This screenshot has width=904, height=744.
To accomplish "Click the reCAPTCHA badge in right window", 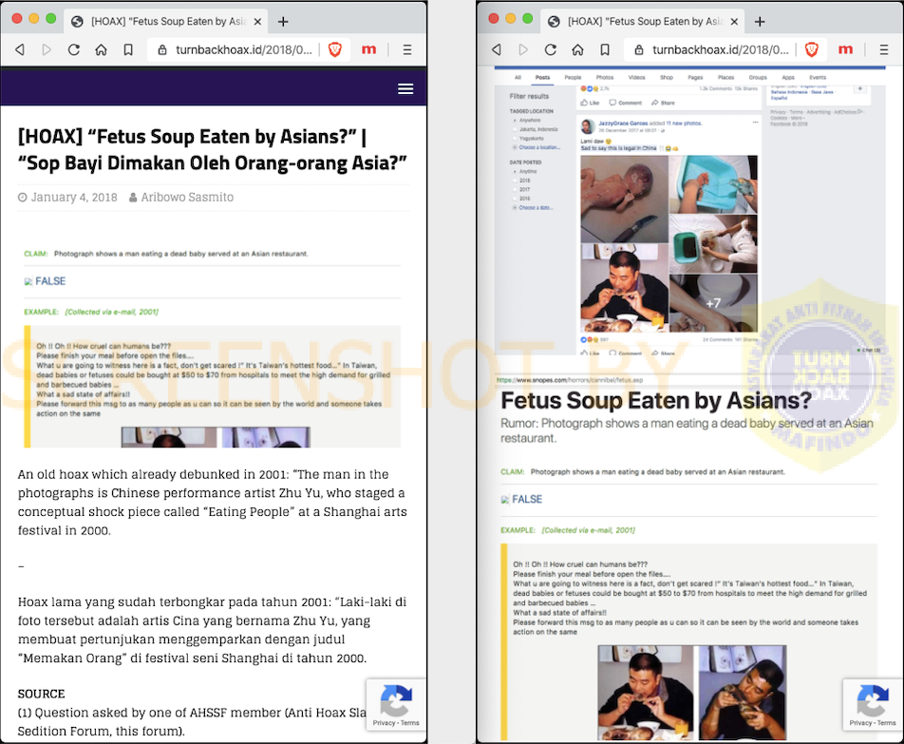I will (x=873, y=705).
